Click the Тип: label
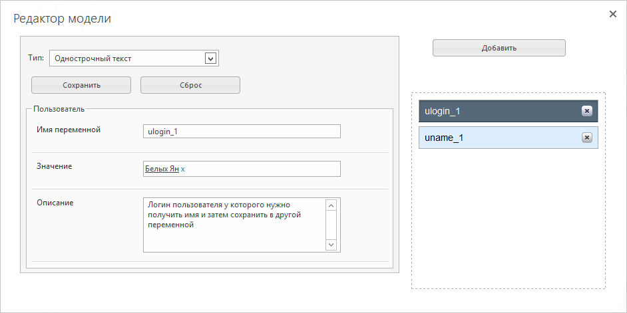This screenshot has height=313, width=627. tap(36, 58)
